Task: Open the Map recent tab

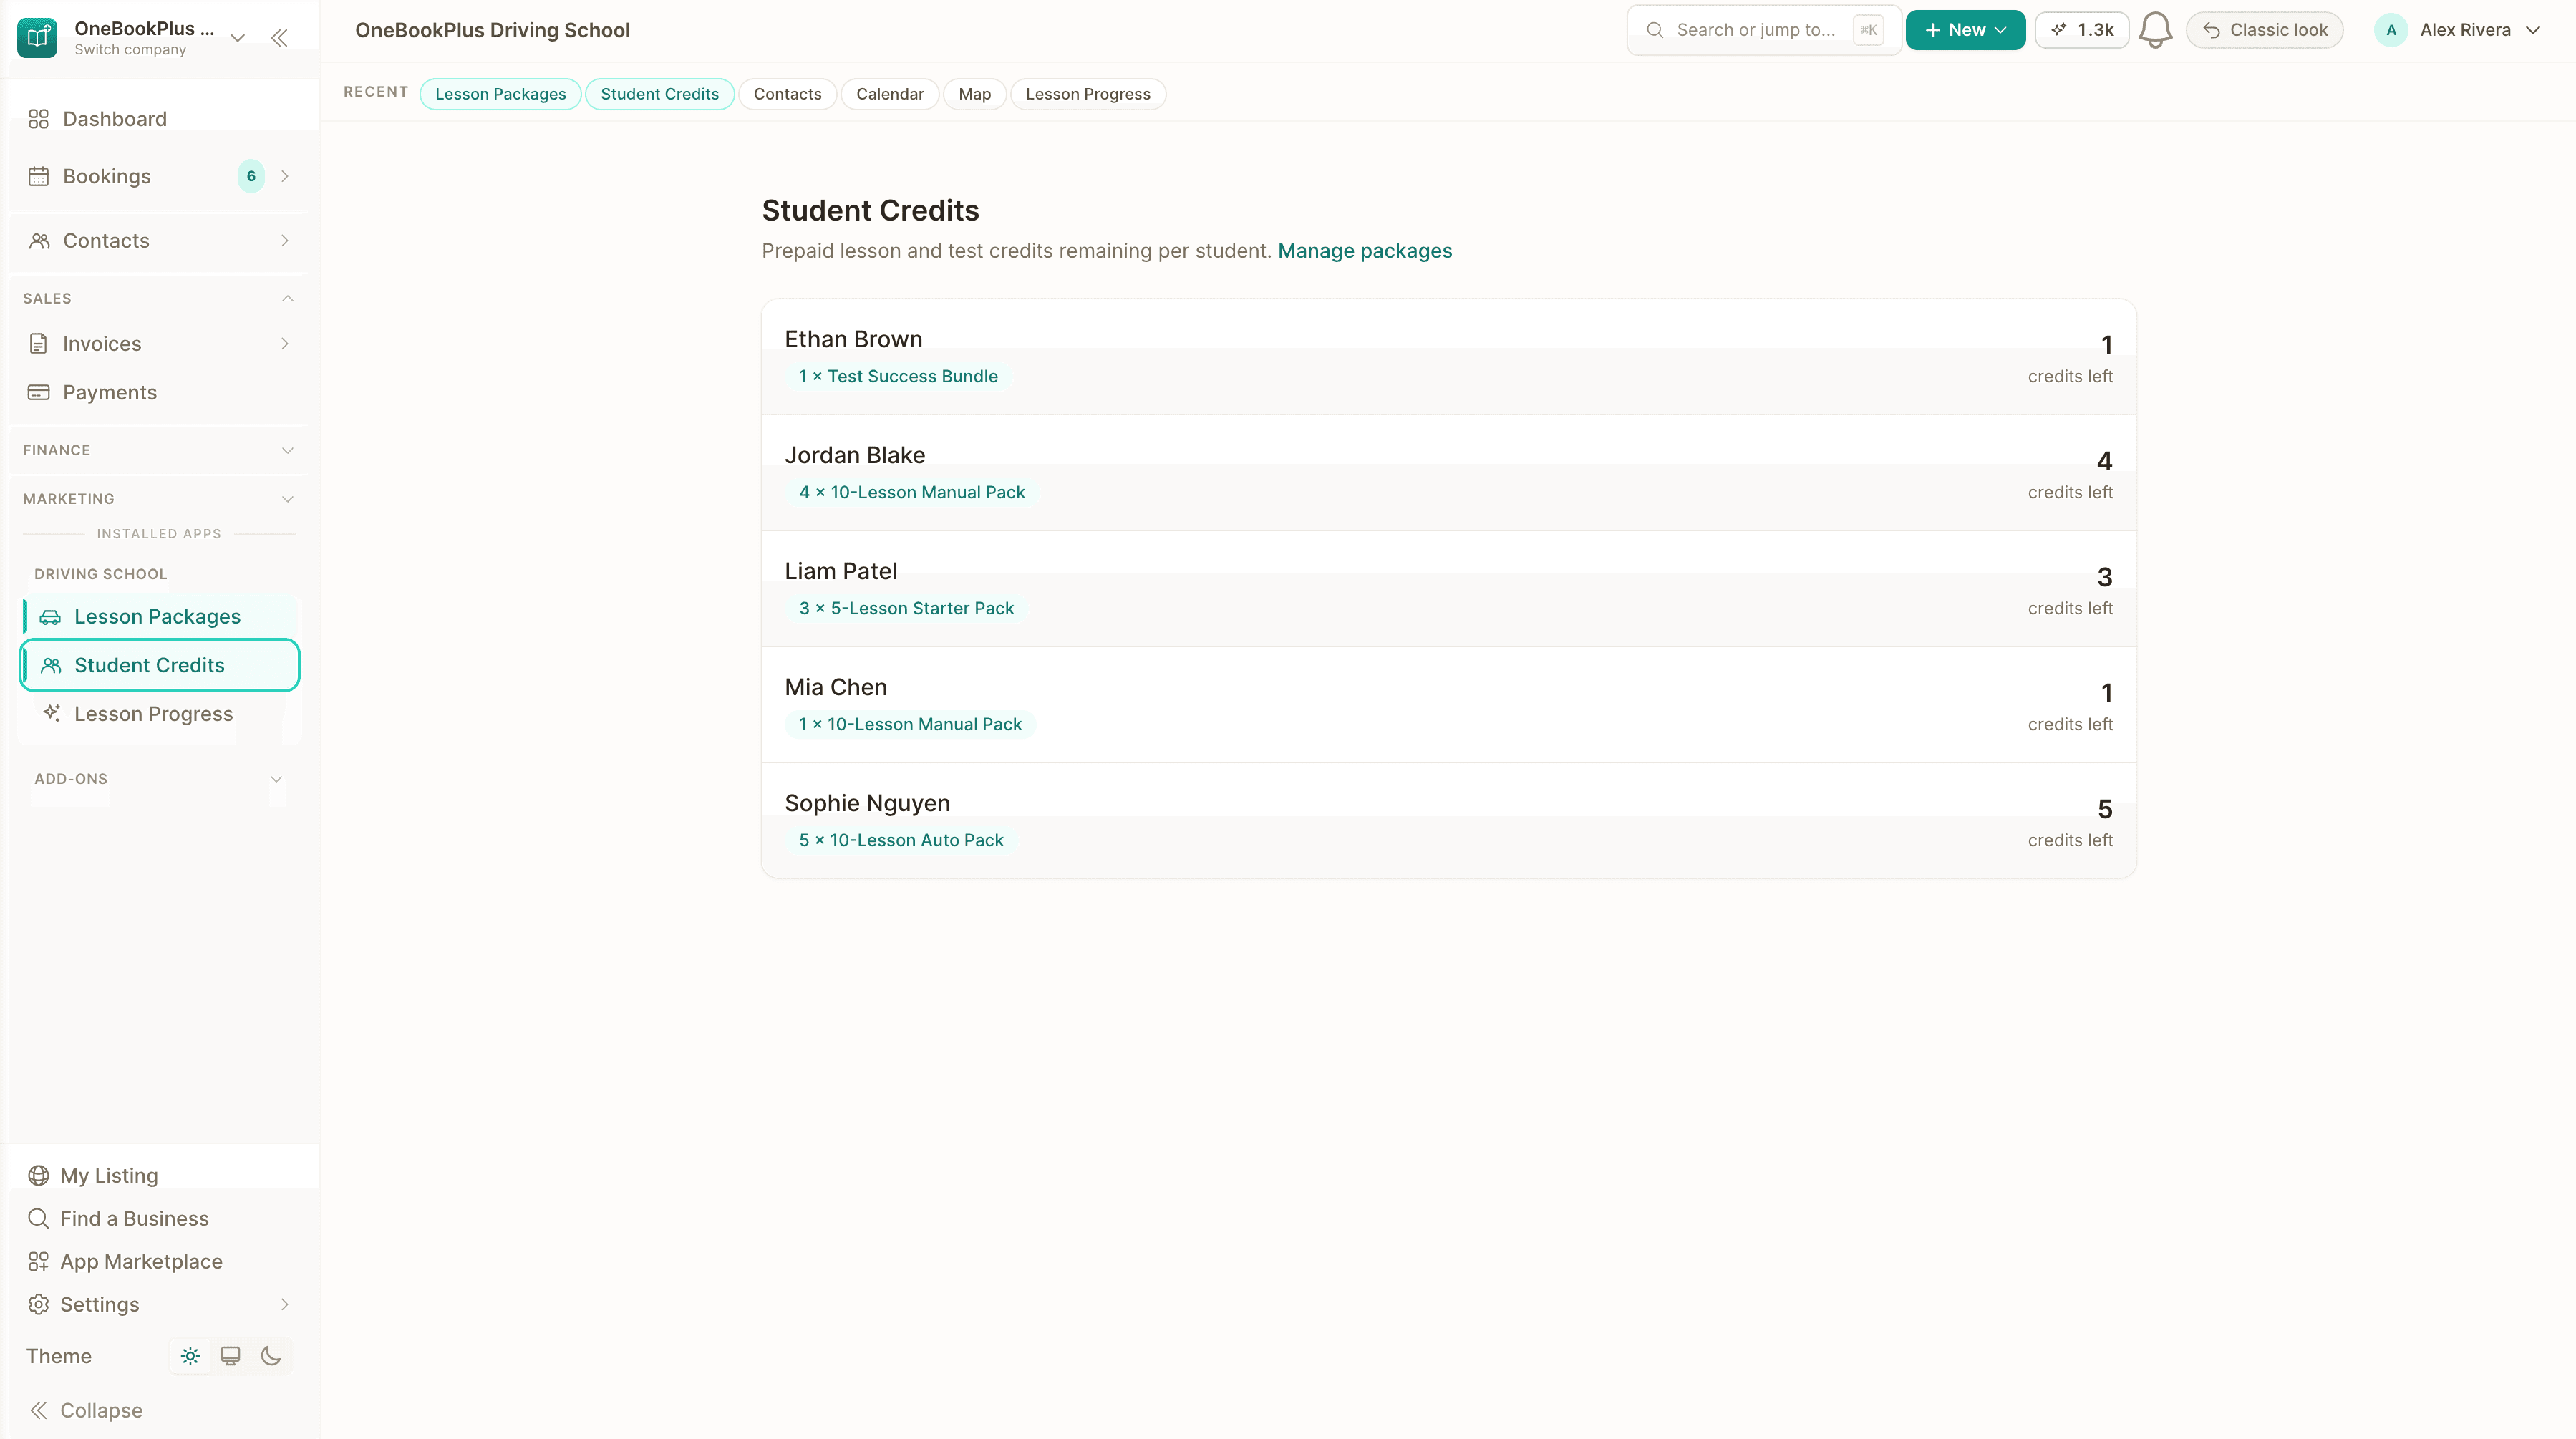Action: point(974,94)
